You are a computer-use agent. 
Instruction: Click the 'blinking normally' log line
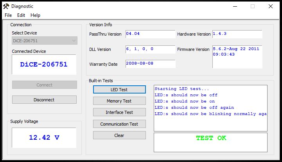pos(210,114)
